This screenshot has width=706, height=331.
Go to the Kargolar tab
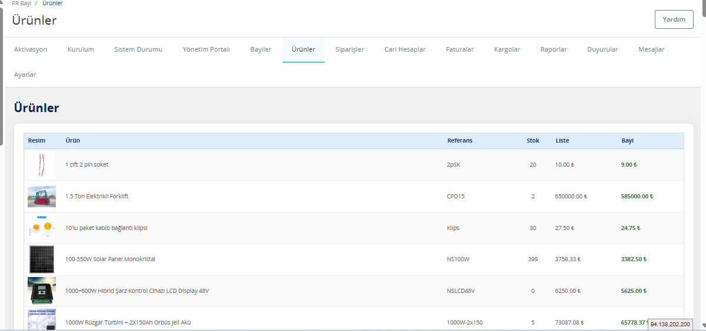(507, 49)
